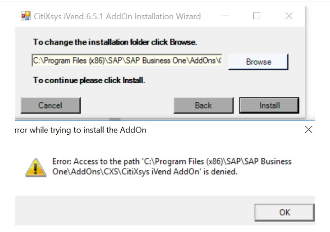Maximize the AddOn Installation Wizard window
Image resolution: width=330 pixels, height=232 pixels.
257,16
